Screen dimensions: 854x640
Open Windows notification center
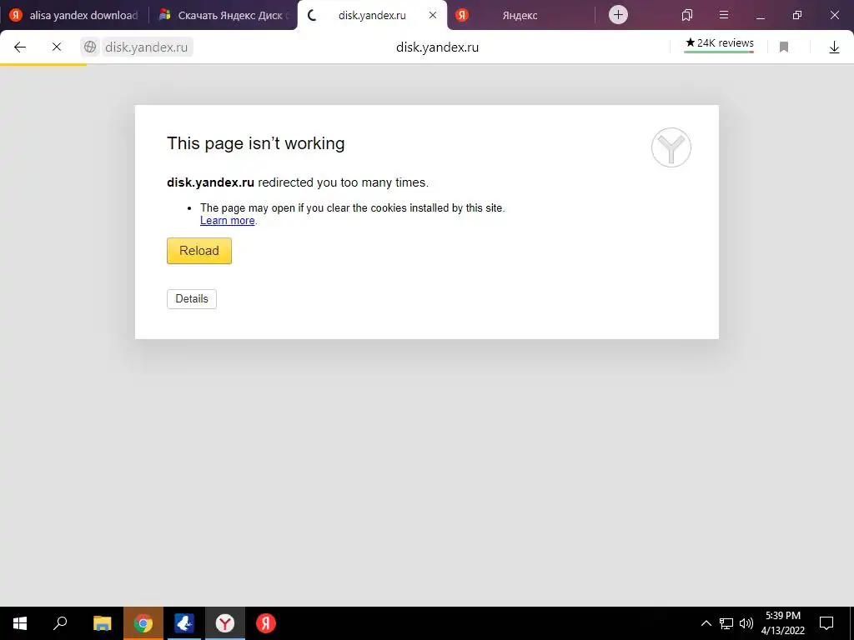(826, 623)
